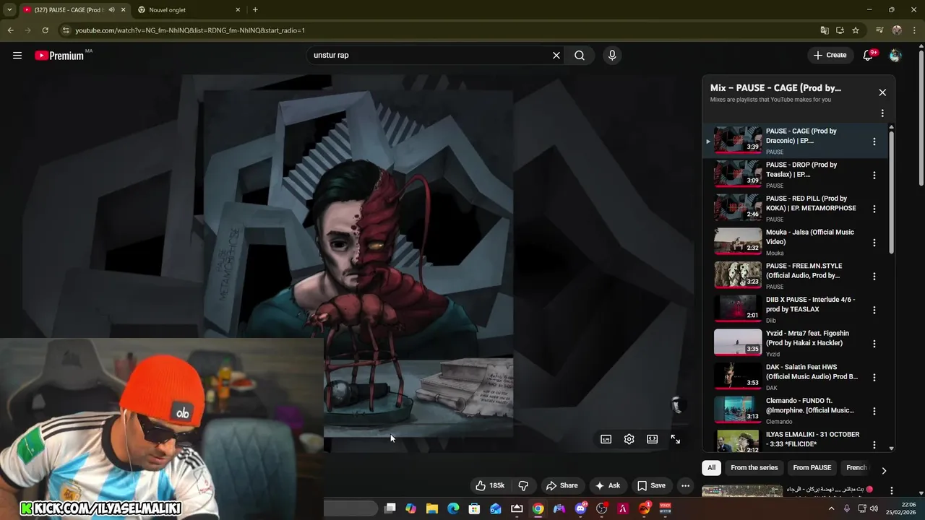Open YouTube notifications bell
925x520 pixels.
pyautogui.click(x=869, y=55)
